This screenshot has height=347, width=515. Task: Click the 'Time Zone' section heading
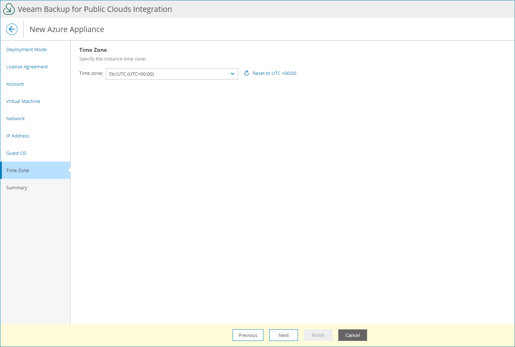click(93, 50)
